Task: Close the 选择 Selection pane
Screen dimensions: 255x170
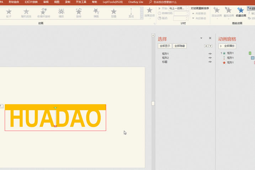Action: point(210,38)
